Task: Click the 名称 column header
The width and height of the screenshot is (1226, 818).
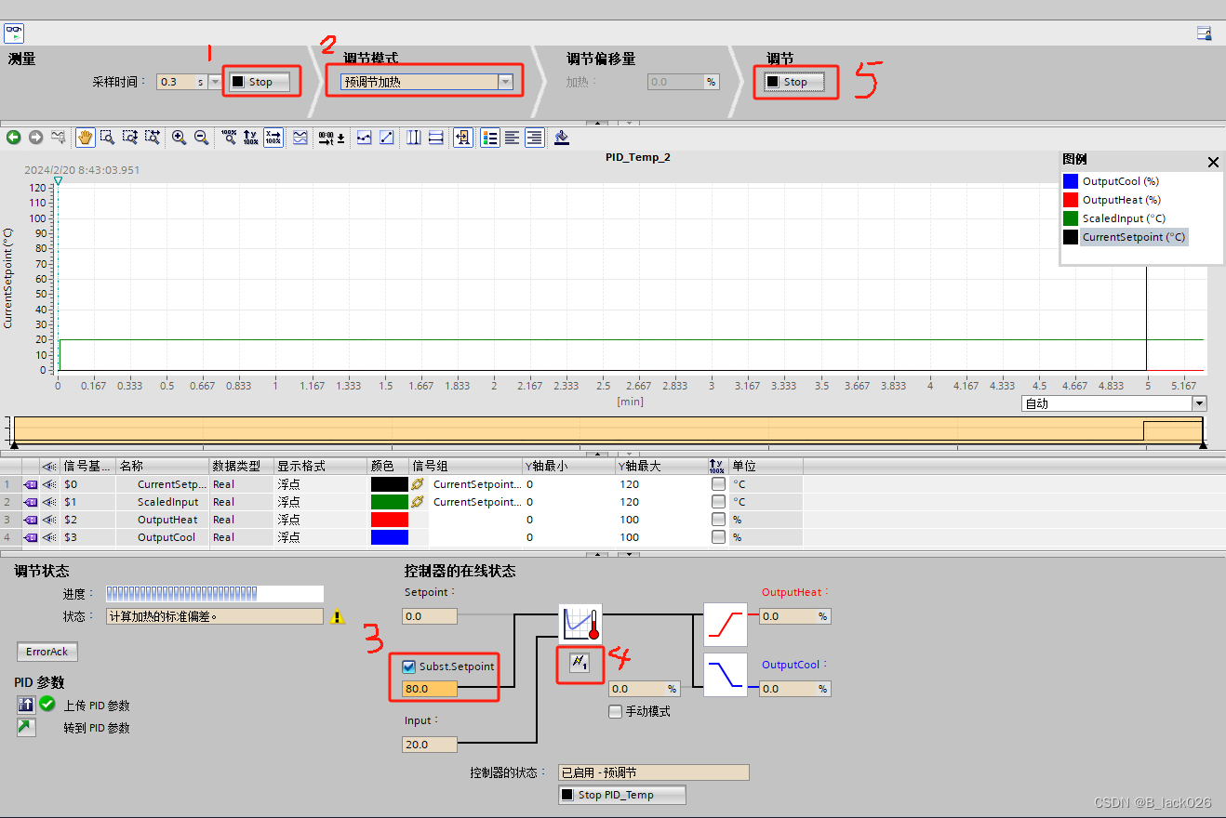Action: pos(163,466)
